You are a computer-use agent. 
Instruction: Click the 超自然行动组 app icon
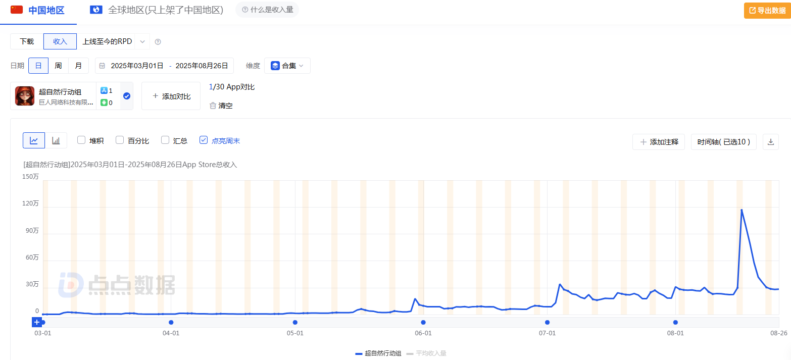[x=25, y=96]
